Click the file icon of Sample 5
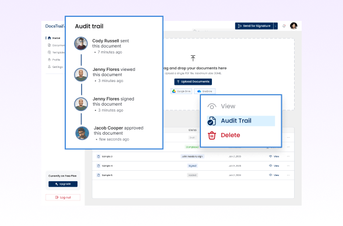Image resolution: width=343 pixels, height=226 pixels. [x=98, y=175]
